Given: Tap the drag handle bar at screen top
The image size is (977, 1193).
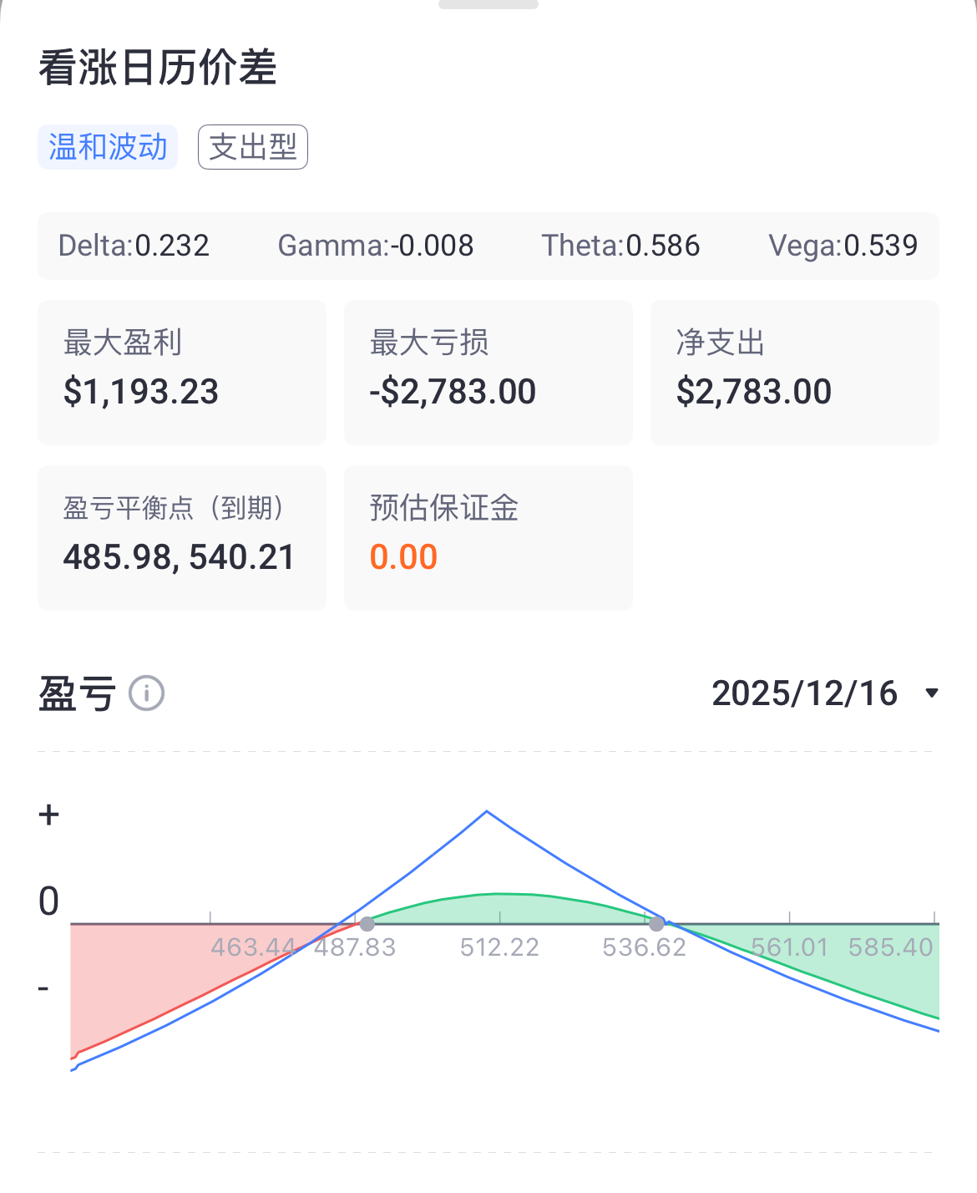Looking at the screenshot, I should [488, 5].
